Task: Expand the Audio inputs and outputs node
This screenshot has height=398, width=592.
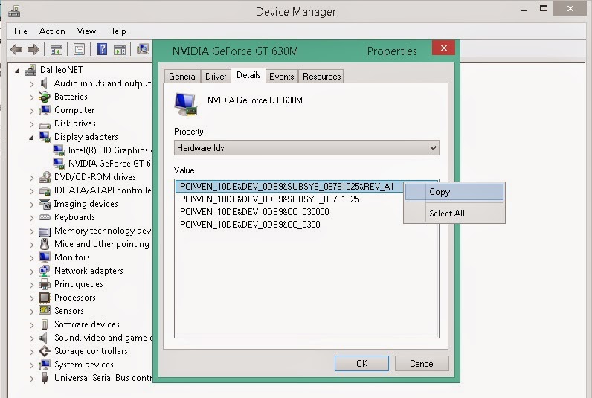Action: 32,84
